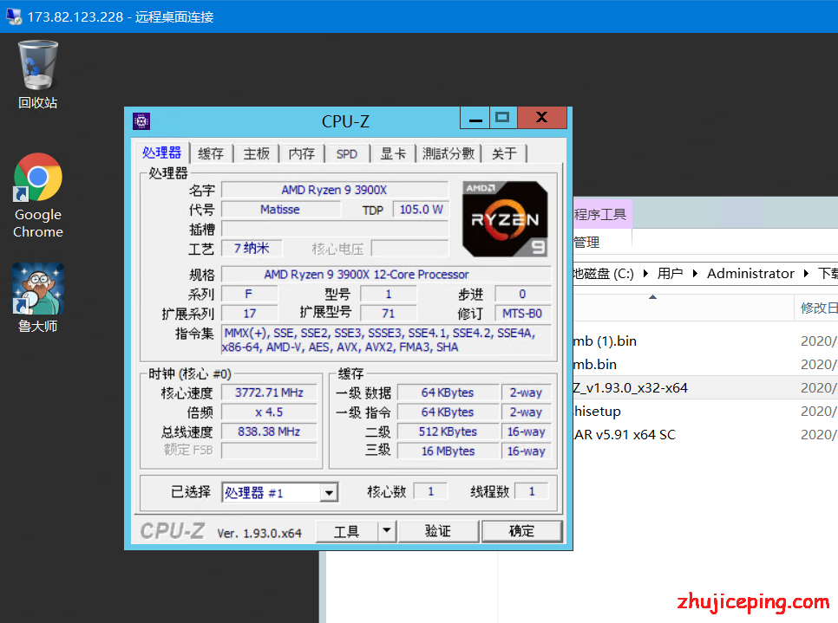Open the 程序工具 ribbon tab in Explorer
This screenshot has width=838, height=623.
click(x=602, y=215)
